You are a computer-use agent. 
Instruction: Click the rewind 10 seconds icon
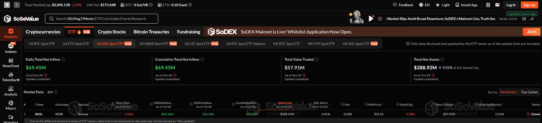pos(380,19)
